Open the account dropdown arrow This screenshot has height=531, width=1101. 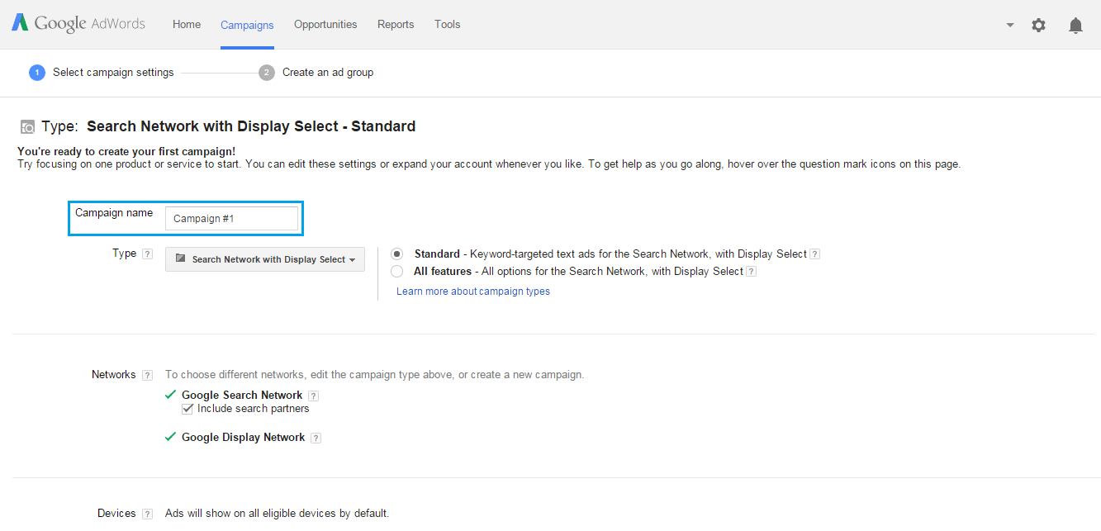click(x=1009, y=25)
